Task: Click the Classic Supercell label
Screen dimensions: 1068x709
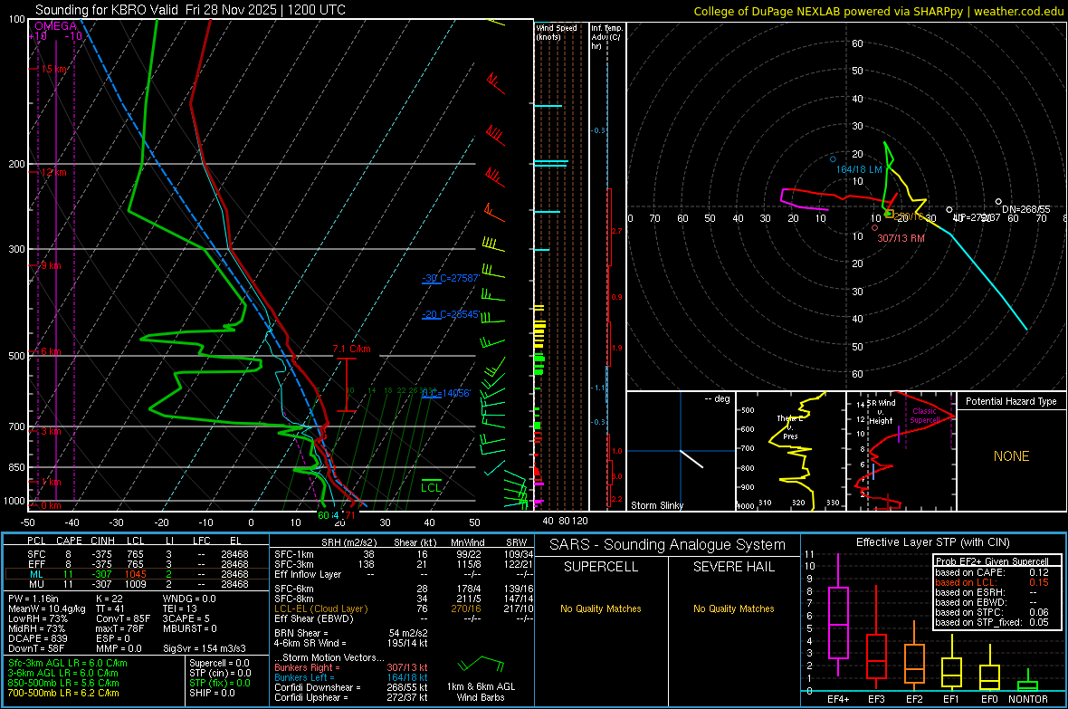Action: click(x=924, y=416)
